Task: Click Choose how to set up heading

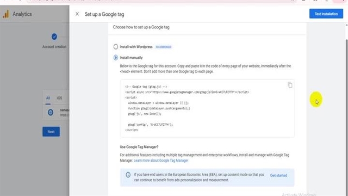Action: pyautogui.click(x=141, y=27)
